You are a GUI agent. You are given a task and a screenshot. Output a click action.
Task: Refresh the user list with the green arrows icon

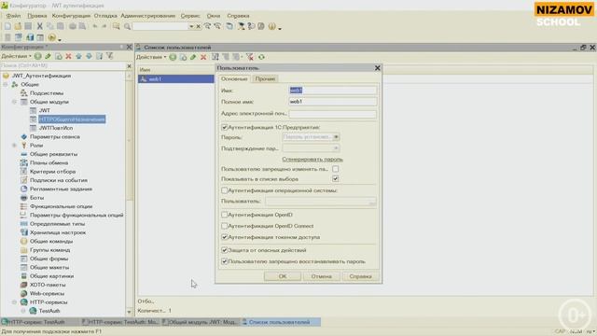[261, 57]
